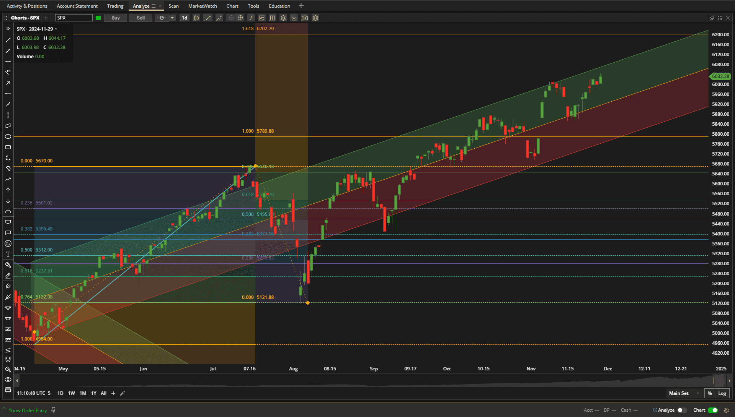
Task: Add a custom time range with plus
Action: click(113, 393)
